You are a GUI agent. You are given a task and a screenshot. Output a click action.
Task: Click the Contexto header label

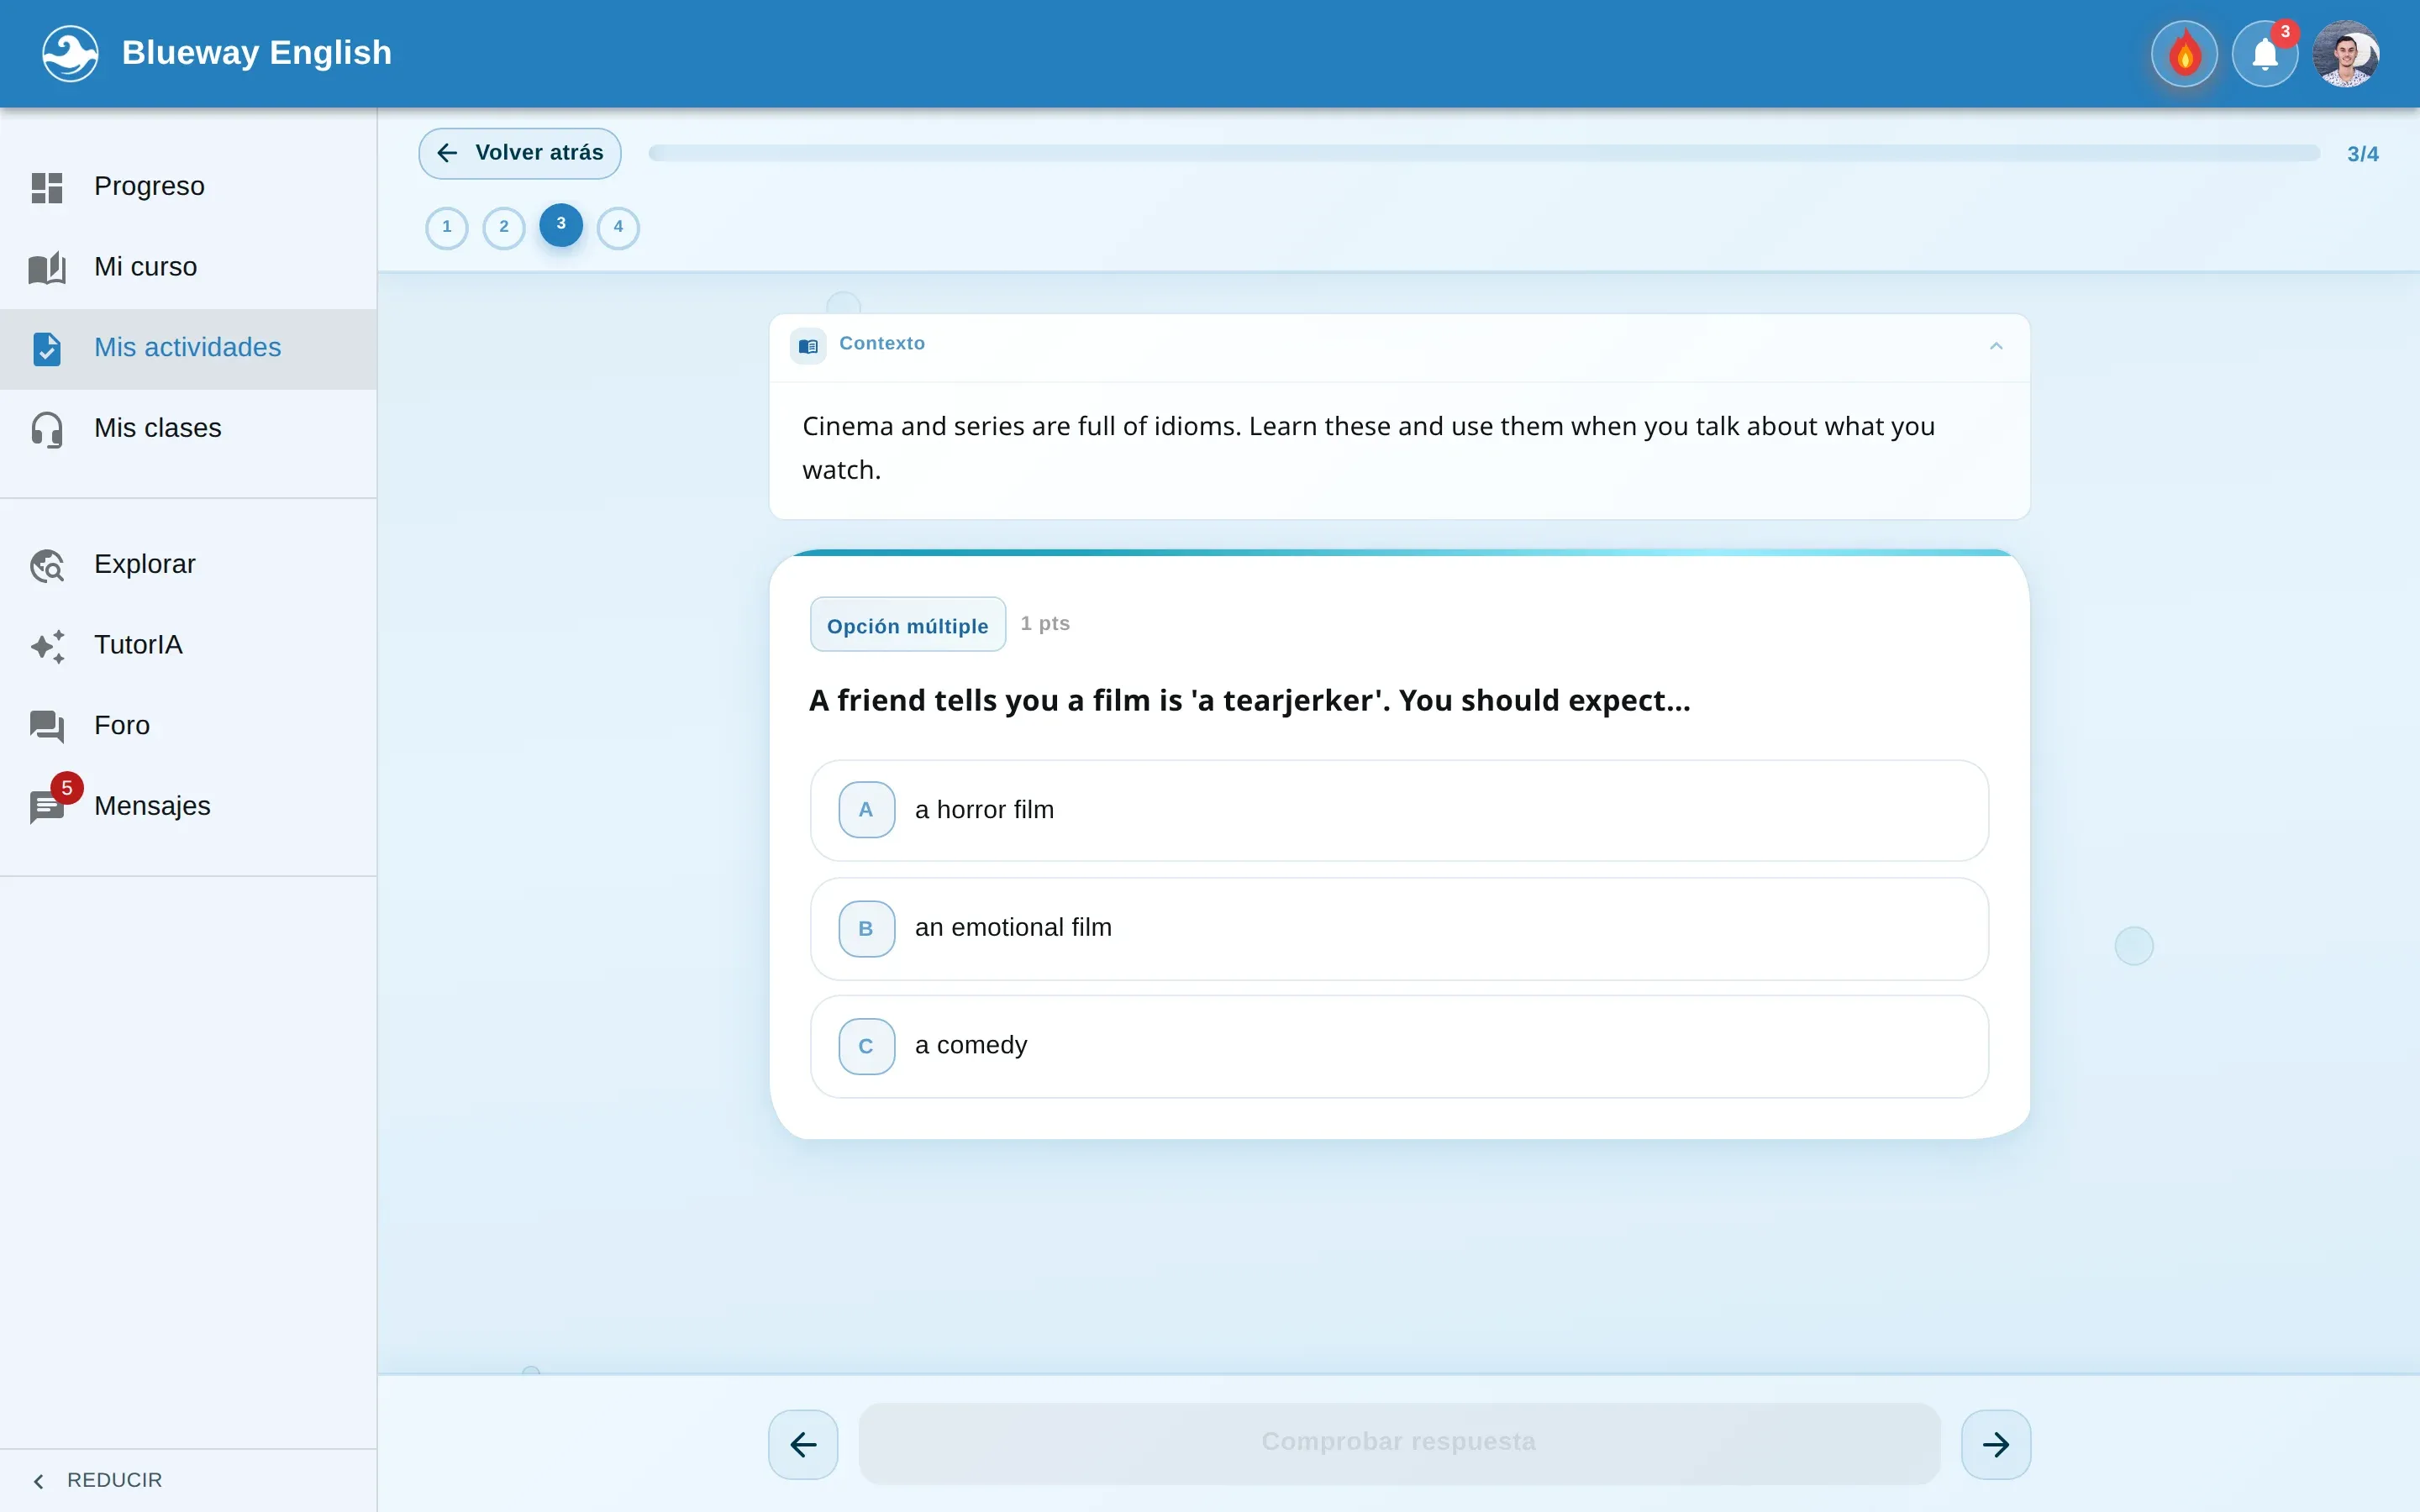882,344
